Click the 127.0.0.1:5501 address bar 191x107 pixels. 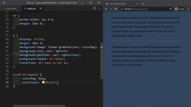146,9
